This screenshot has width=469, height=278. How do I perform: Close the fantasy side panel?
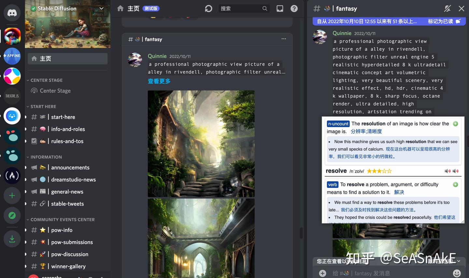(x=462, y=8)
